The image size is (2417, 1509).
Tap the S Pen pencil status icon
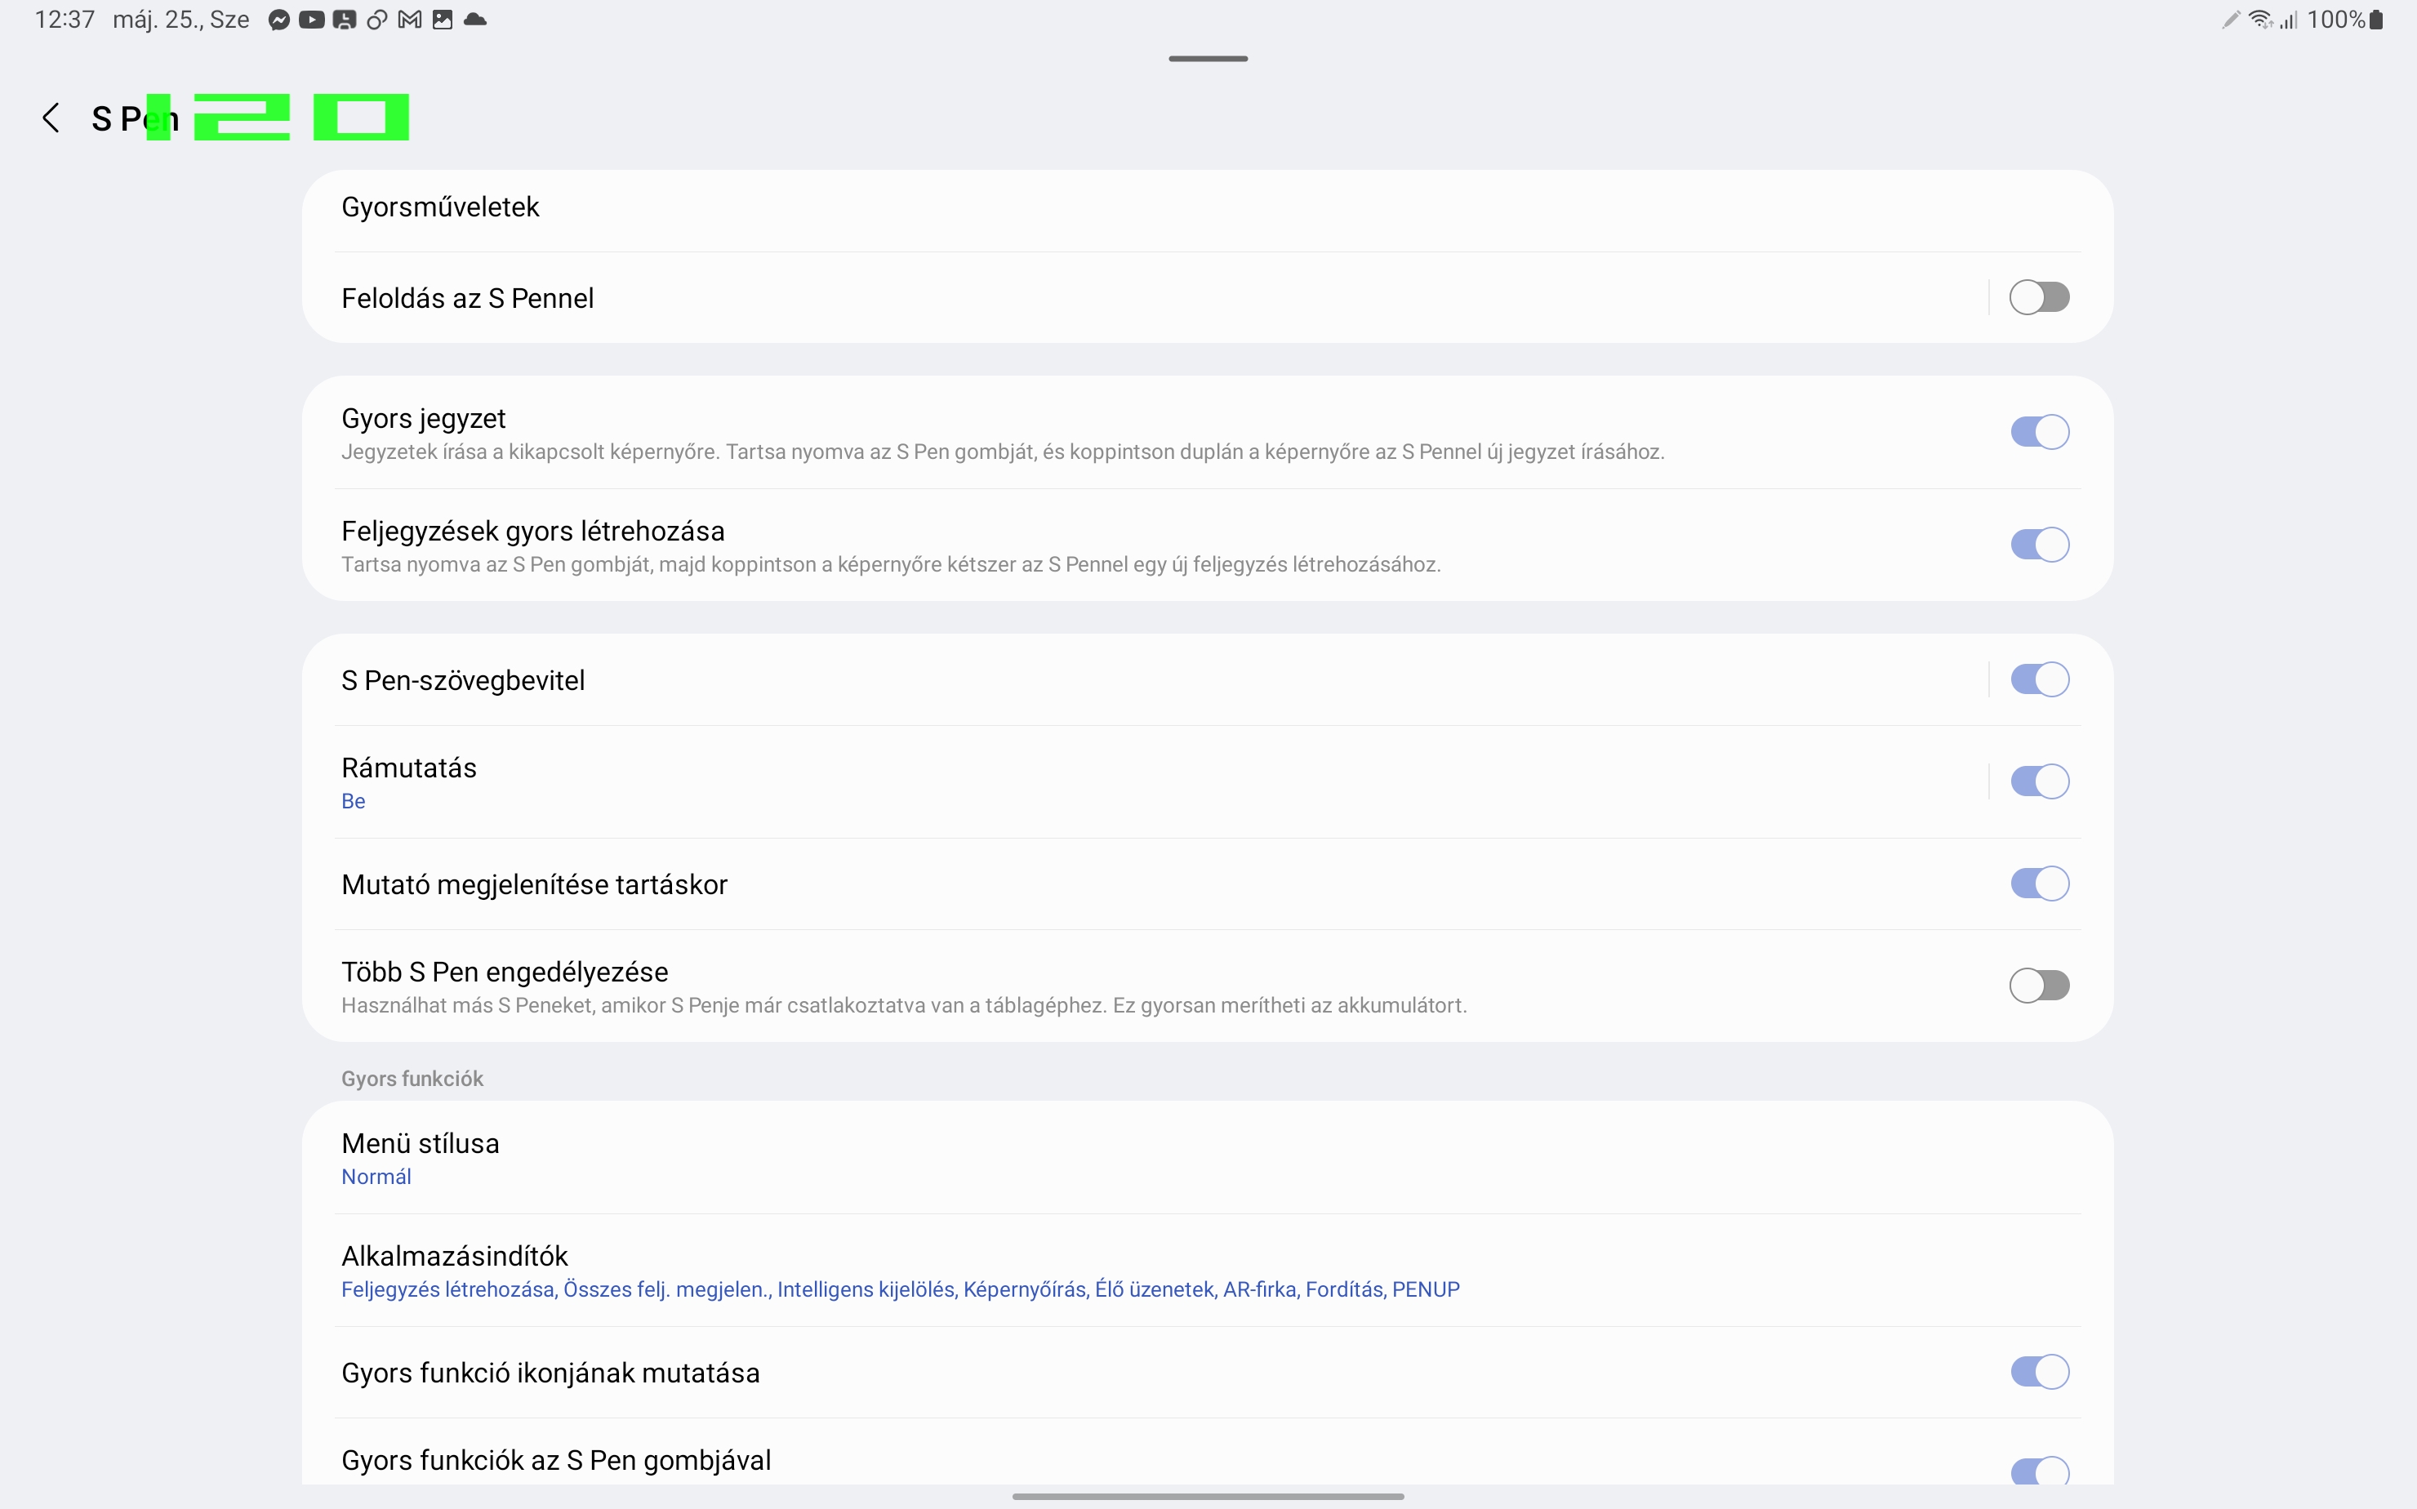[x=2230, y=20]
